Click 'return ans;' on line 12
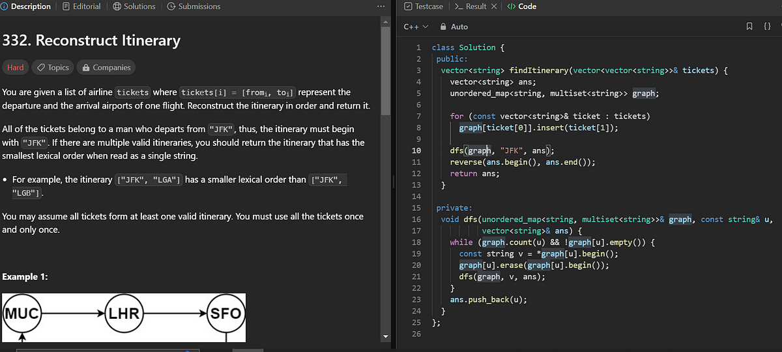 (x=475, y=174)
